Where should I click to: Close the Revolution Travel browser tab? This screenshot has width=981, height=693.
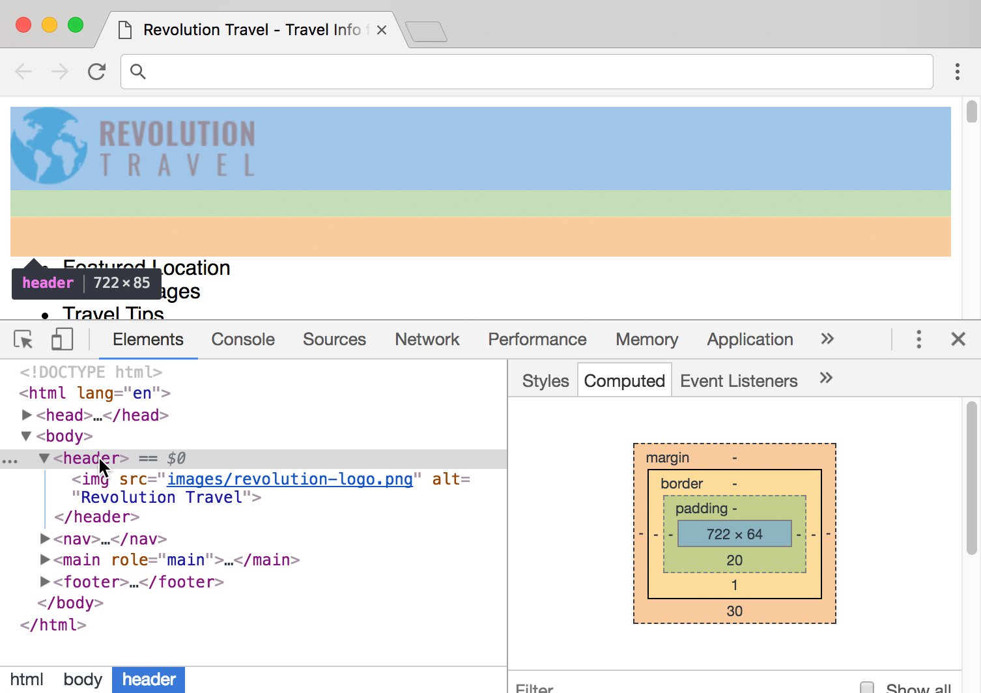pyautogui.click(x=382, y=30)
